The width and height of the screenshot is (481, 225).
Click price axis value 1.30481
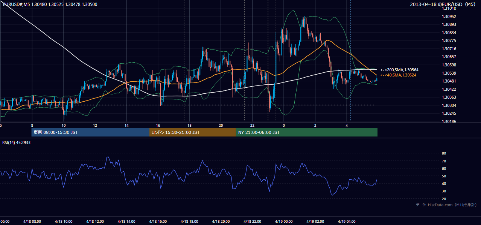click(449, 81)
